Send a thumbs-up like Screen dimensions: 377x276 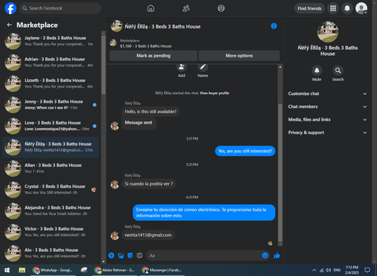277,256
